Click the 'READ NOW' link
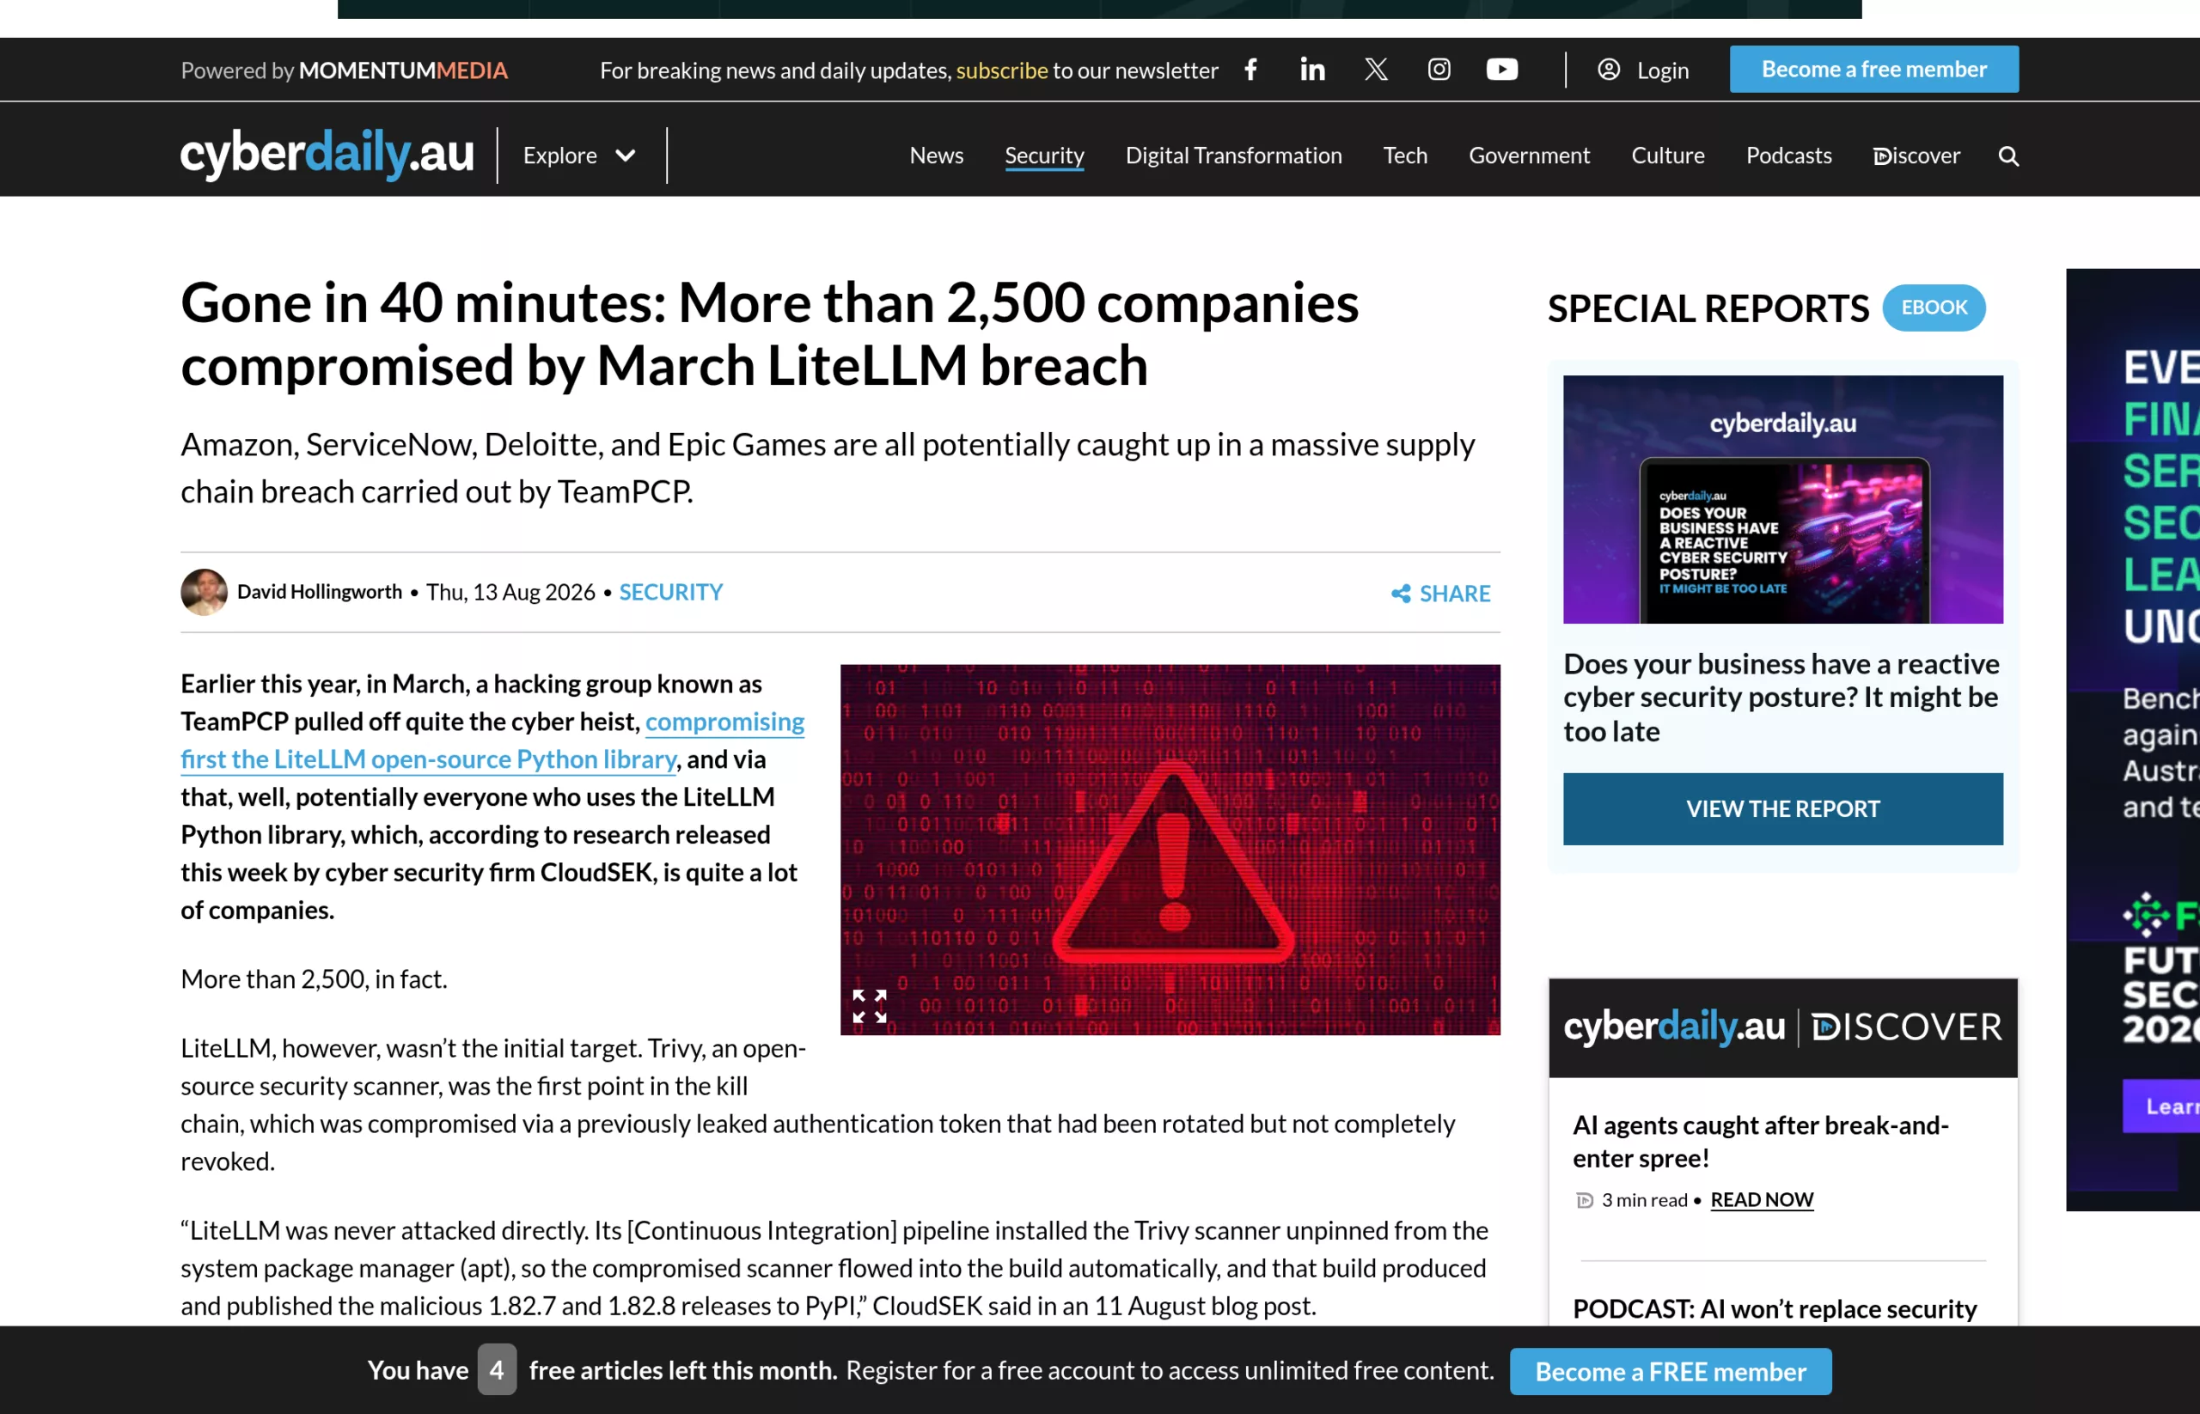The height and width of the screenshot is (1414, 2200). tap(1761, 1200)
